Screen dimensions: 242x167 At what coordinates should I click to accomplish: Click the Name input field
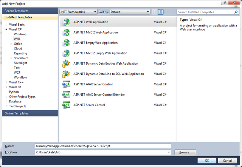pos(103,146)
